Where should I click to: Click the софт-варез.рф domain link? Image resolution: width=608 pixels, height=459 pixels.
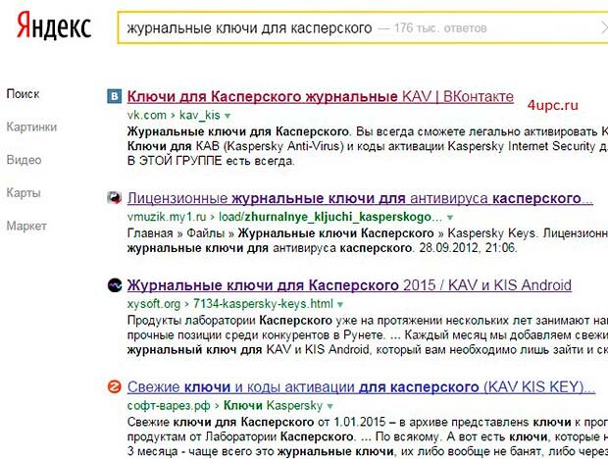click(x=169, y=405)
